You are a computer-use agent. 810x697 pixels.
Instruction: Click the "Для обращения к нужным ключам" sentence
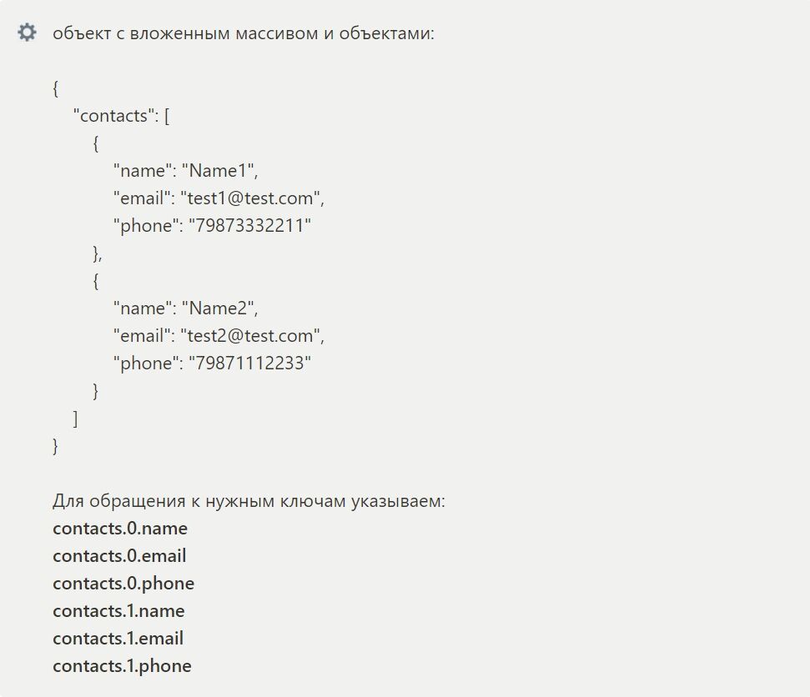point(249,502)
